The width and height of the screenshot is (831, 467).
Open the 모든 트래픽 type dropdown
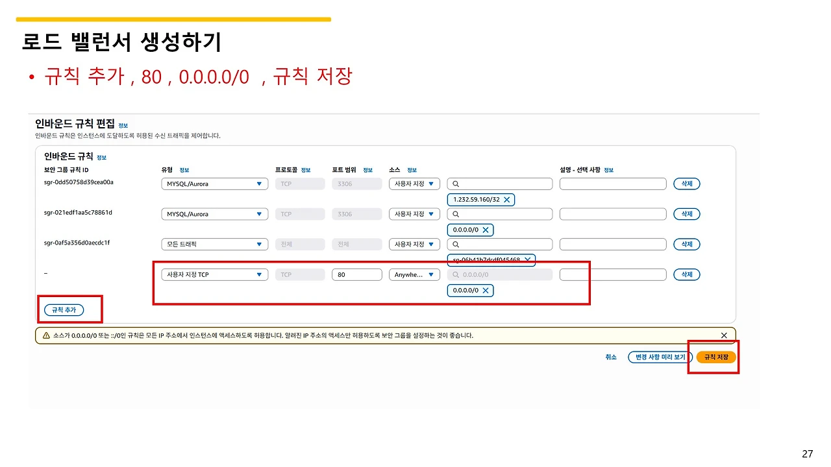[214, 245]
